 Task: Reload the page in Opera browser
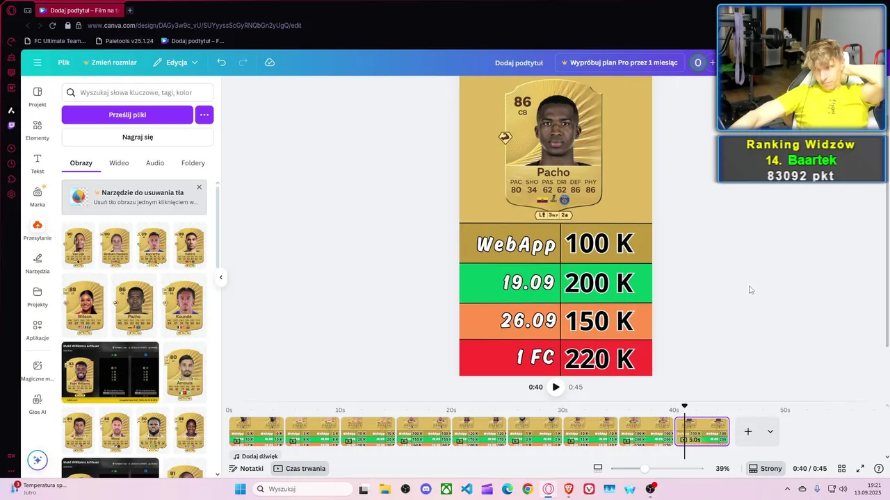coord(52,25)
